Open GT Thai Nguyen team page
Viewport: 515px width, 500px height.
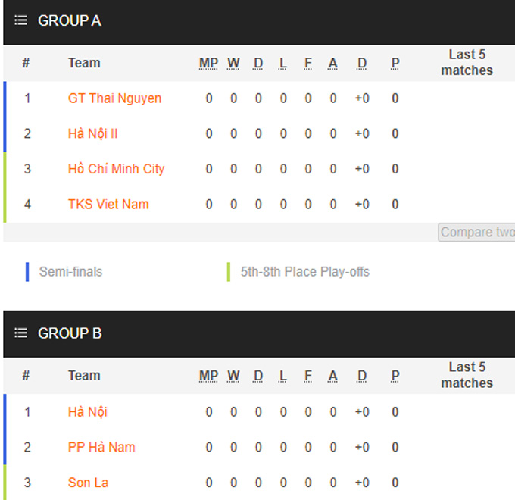[114, 98]
